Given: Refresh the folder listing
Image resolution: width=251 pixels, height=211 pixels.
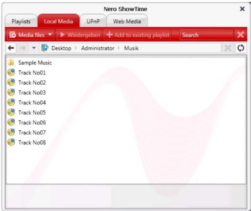Looking at the screenshot, I should (241, 48).
